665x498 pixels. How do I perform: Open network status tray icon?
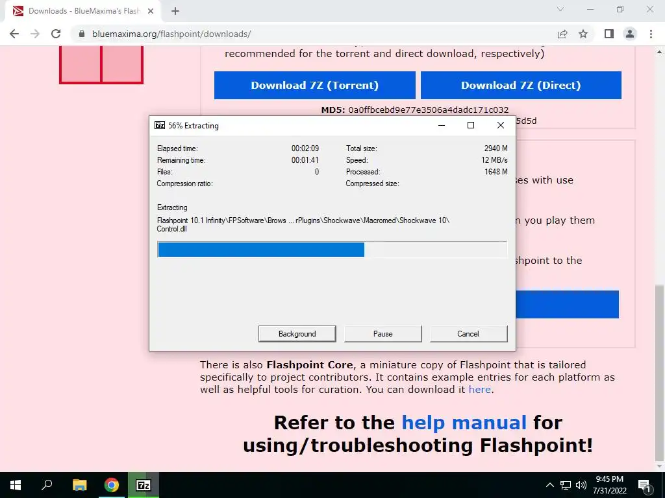pyautogui.click(x=566, y=485)
